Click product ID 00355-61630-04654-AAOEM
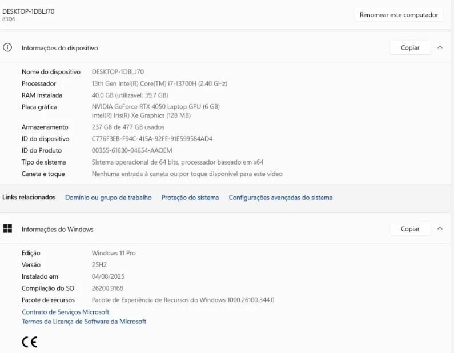The height and width of the screenshot is (353, 454). pos(132,150)
